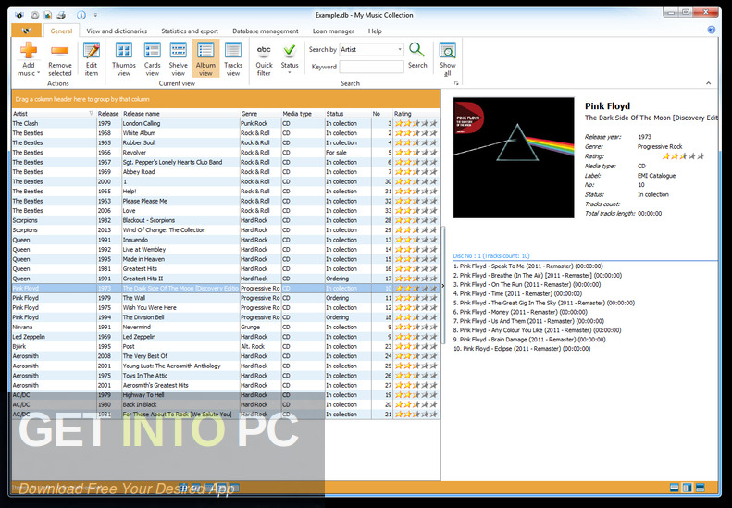
Task: Collapse the ribbon with the chevron
Action: pos(708,83)
